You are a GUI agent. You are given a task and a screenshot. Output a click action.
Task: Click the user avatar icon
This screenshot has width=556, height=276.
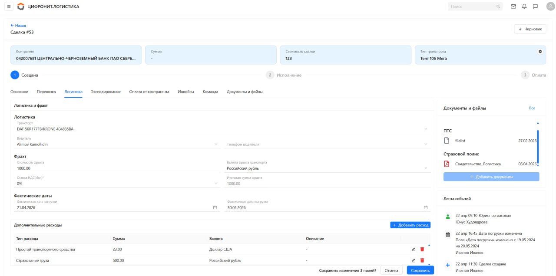[550, 7]
